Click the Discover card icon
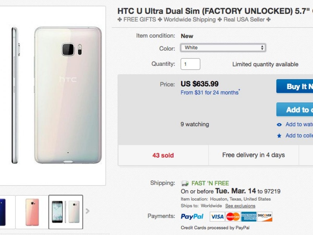The height and width of the screenshot is (235, 313). tap(264, 216)
